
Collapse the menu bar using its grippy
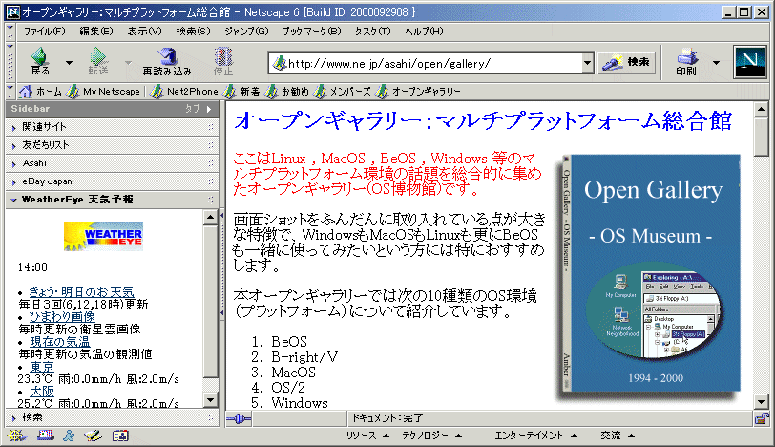[10, 32]
